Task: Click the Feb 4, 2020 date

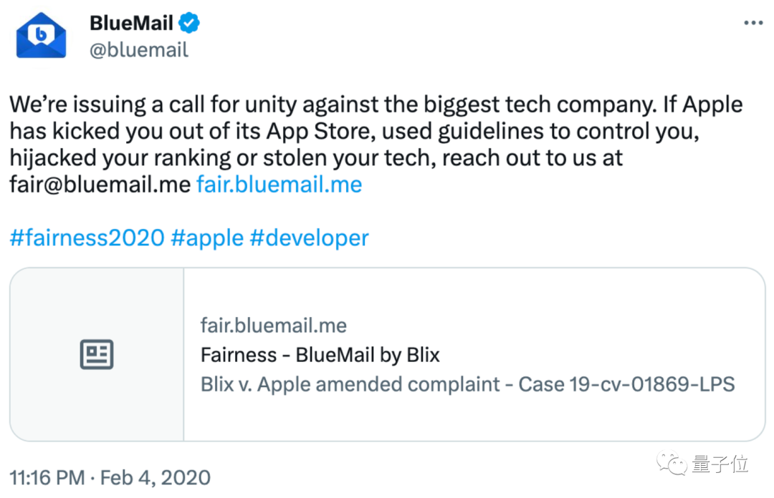Action: pyautogui.click(x=156, y=477)
